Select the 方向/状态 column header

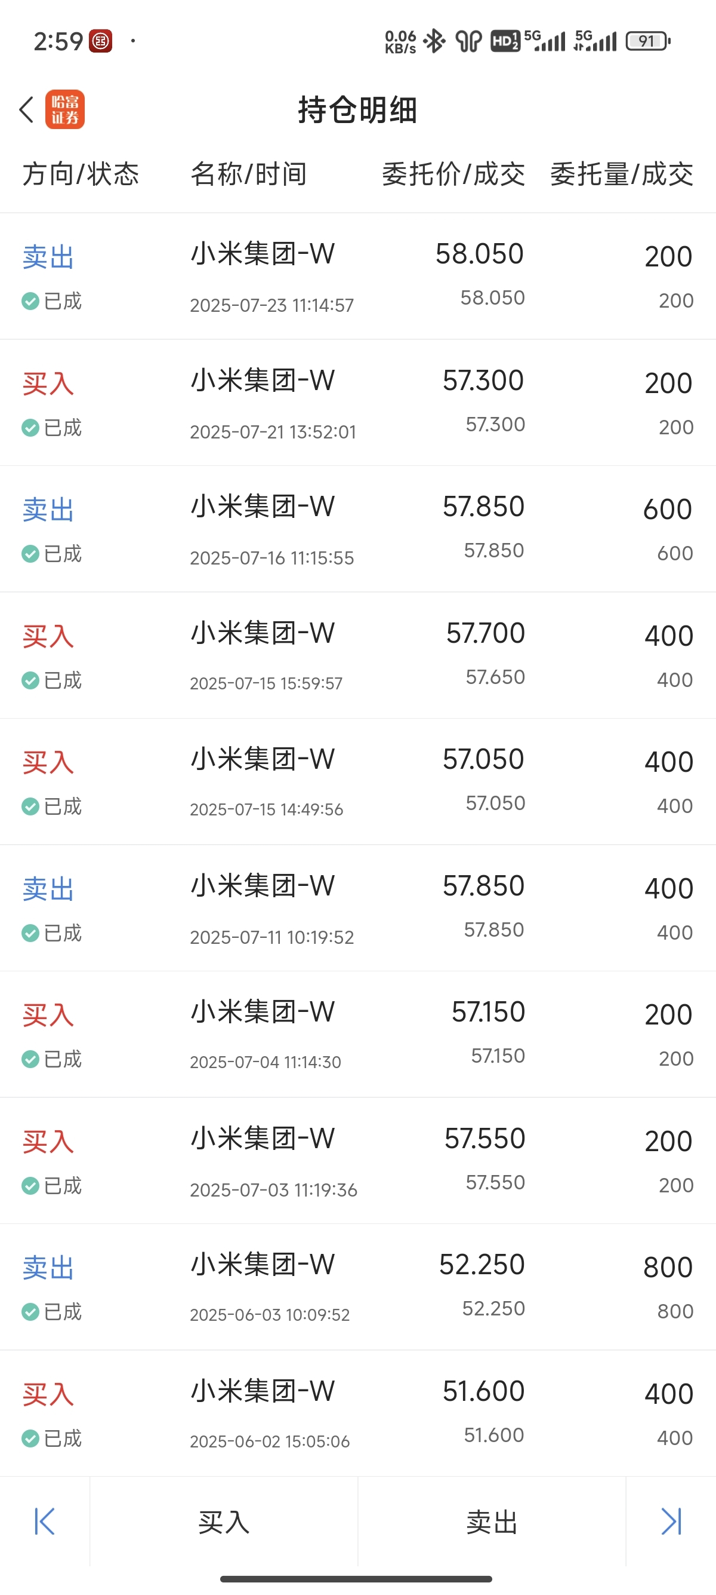(81, 174)
